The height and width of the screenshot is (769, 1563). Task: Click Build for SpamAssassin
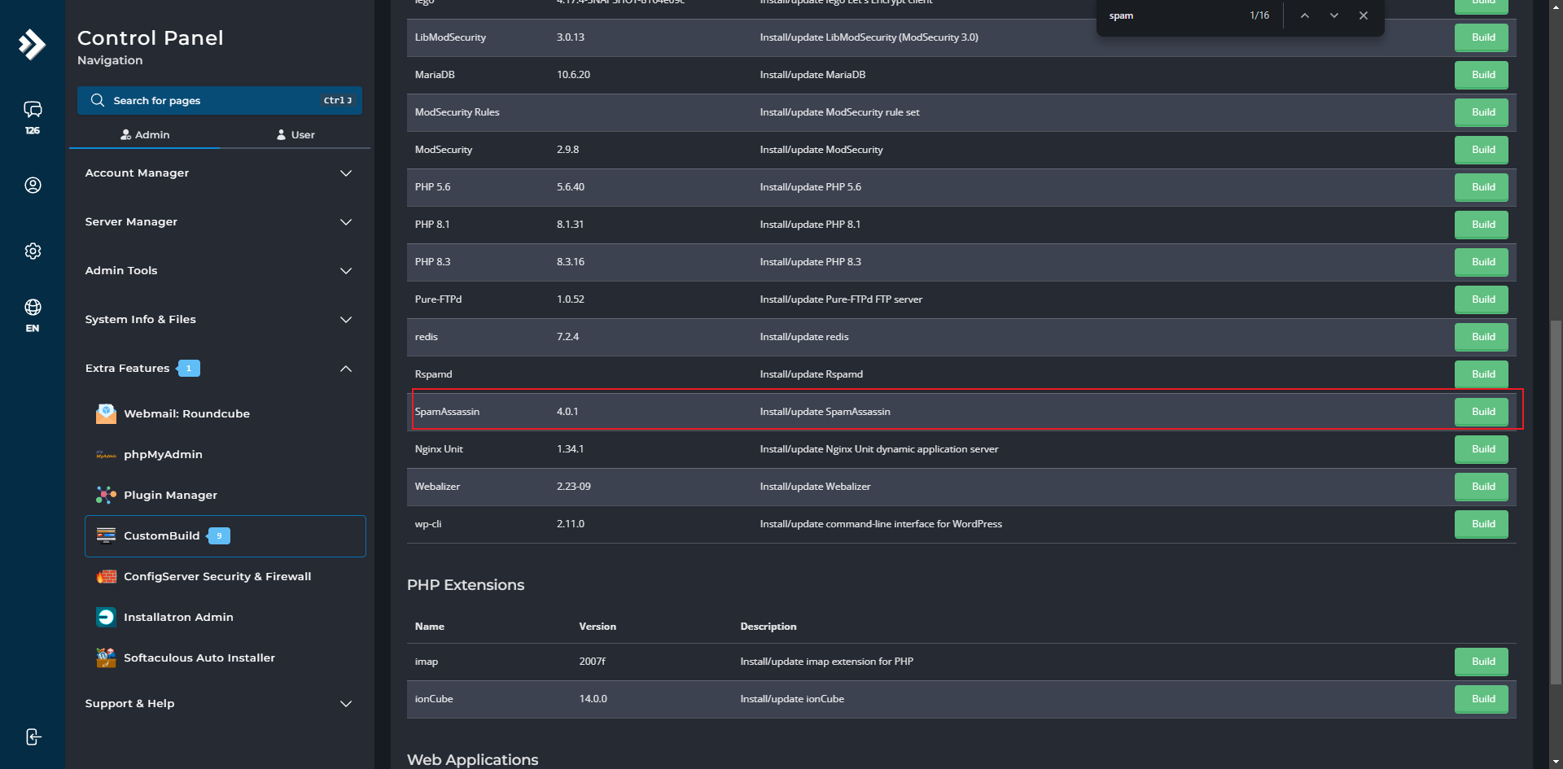point(1482,412)
